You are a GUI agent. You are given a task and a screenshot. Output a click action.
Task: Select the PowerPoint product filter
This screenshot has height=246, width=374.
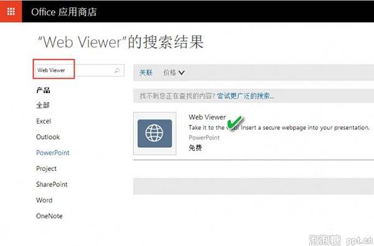pyautogui.click(x=53, y=153)
